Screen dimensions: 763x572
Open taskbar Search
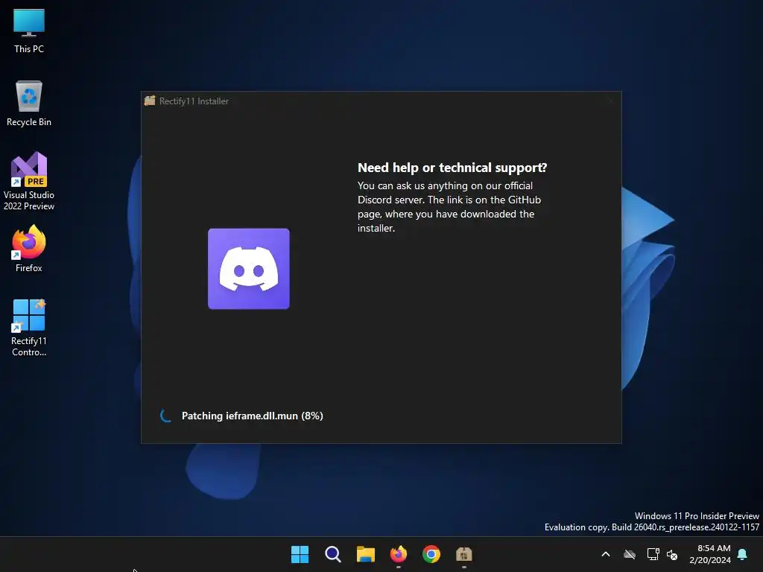(x=333, y=554)
